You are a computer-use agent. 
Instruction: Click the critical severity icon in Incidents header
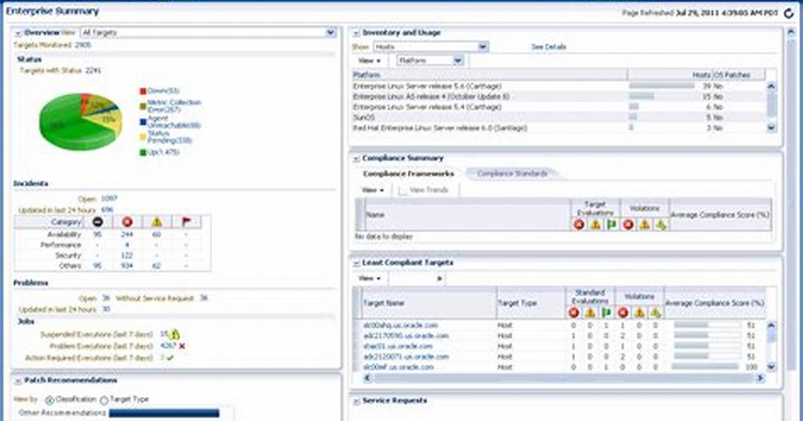coord(127,221)
